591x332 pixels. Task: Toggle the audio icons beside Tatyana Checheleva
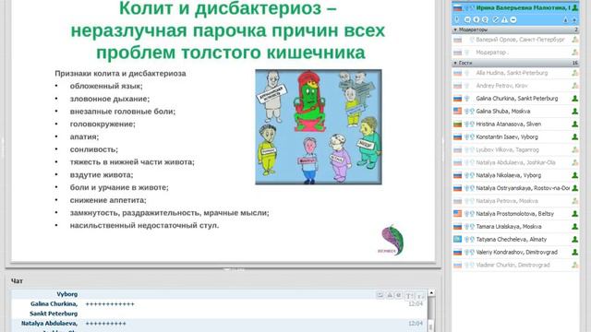coord(469,240)
